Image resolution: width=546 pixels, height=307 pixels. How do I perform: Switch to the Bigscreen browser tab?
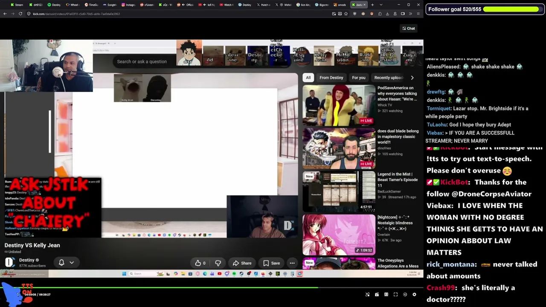(x=322, y=5)
